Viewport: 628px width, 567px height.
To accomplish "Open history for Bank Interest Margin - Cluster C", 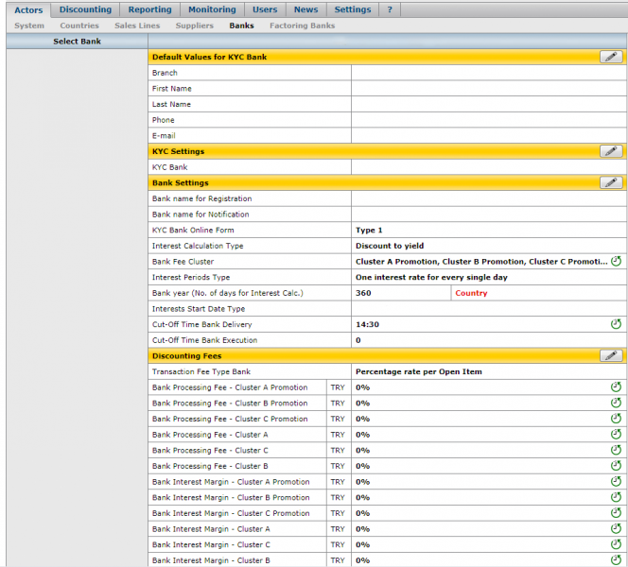I will pyautogui.click(x=616, y=544).
